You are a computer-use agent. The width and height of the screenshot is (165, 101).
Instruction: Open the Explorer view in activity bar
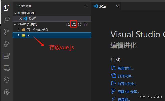tap(7, 8)
